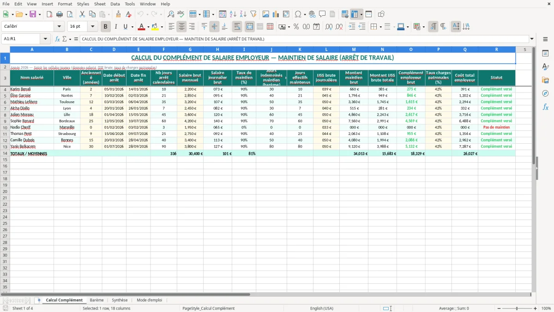Toggle Center Horizontally alignment
This screenshot has width=554, height=312.
pyautogui.click(x=181, y=27)
